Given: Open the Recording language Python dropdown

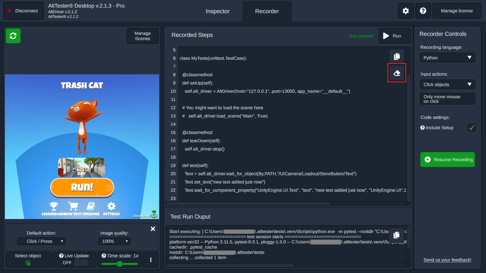Looking at the screenshot, I should pos(447,58).
